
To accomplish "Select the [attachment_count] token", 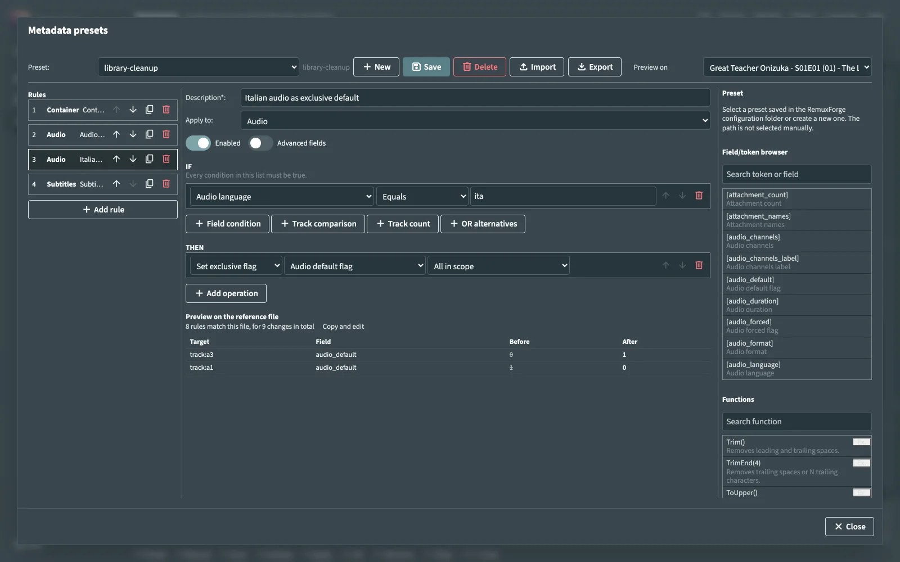I will click(796, 199).
